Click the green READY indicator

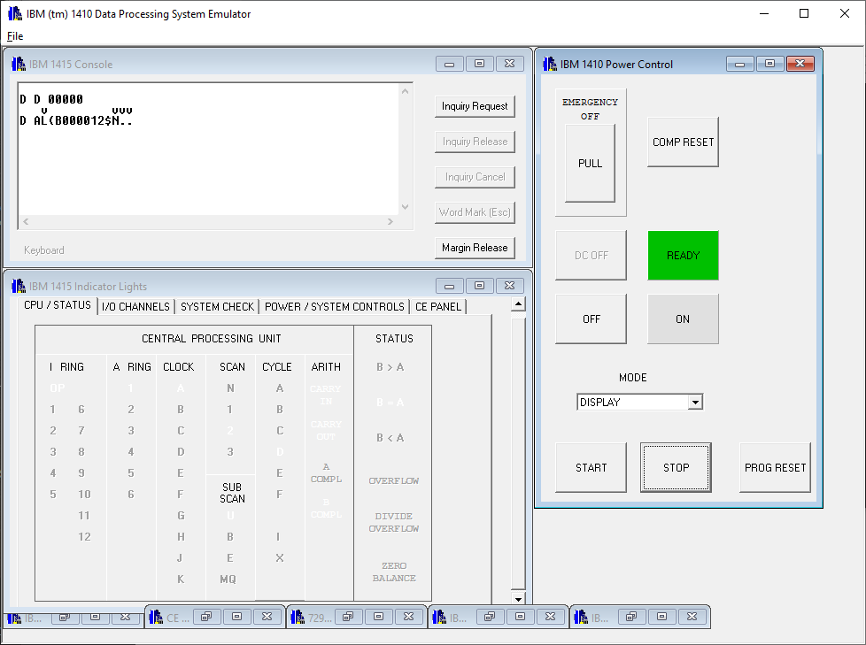[684, 255]
